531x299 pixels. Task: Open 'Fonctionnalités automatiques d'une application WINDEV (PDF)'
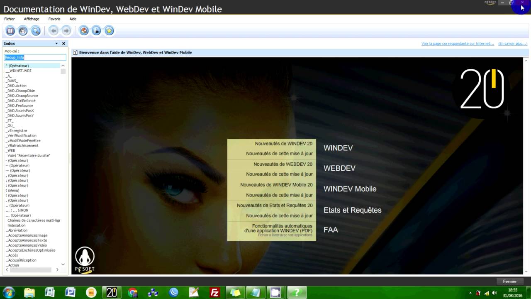click(278, 228)
